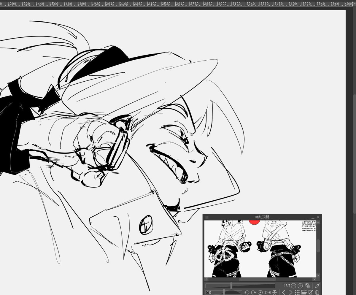Click Sub View horizontal scroll right arrow

pyautogui.click(x=314, y=279)
